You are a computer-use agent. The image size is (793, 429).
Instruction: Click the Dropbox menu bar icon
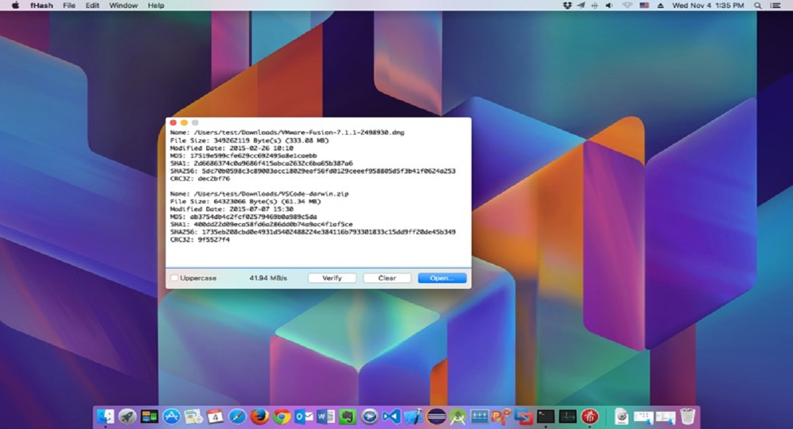(x=566, y=5)
